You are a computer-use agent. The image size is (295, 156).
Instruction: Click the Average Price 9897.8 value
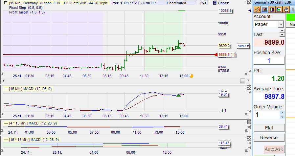click(274, 96)
